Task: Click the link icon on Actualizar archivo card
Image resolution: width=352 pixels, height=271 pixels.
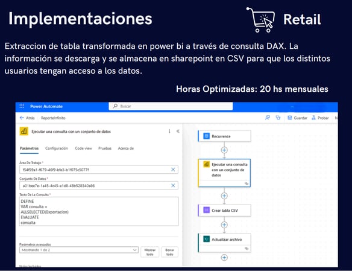Action: click(247, 249)
